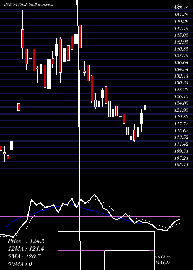The width and height of the screenshot is (193, 270).
Task: Click the 50MA : 0 readout
Action: click(20, 264)
